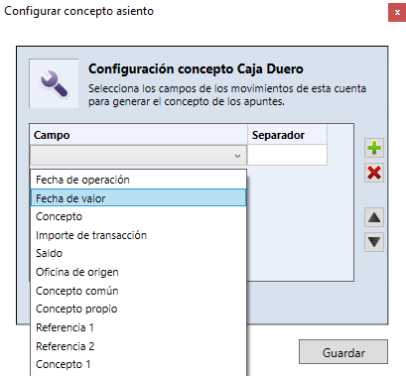Choose Concepto propio from the list
This screenshot has height=376, width=406.
139,309
